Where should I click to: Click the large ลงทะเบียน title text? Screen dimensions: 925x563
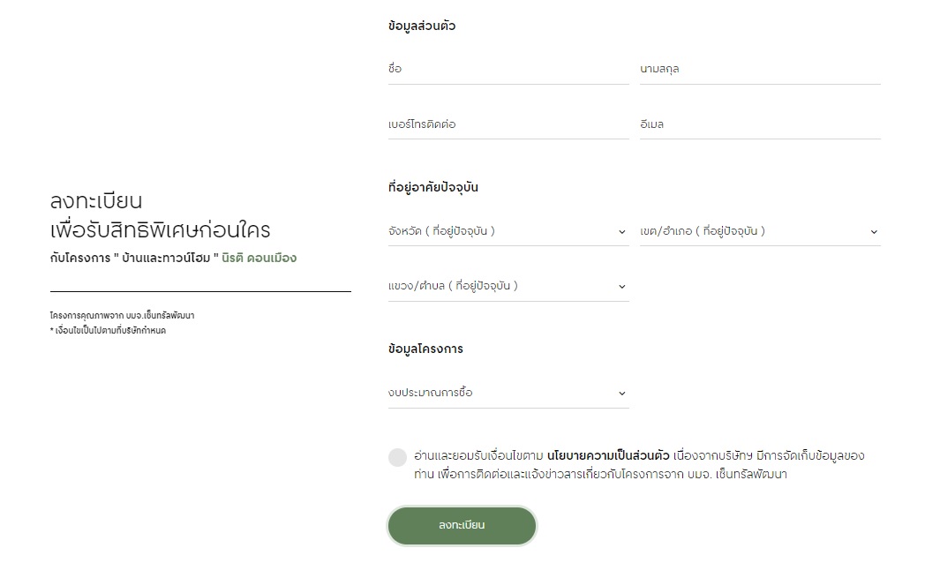click(x=96, y=201)
